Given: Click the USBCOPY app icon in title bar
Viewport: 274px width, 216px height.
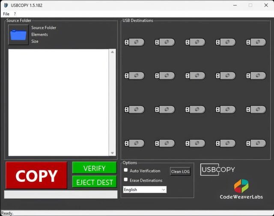Looking at the screenshot, I should 6,5.
